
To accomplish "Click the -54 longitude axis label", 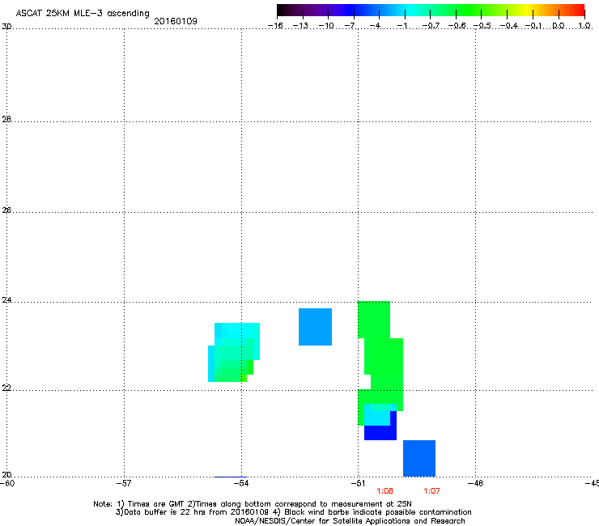I will pos(241,483).
